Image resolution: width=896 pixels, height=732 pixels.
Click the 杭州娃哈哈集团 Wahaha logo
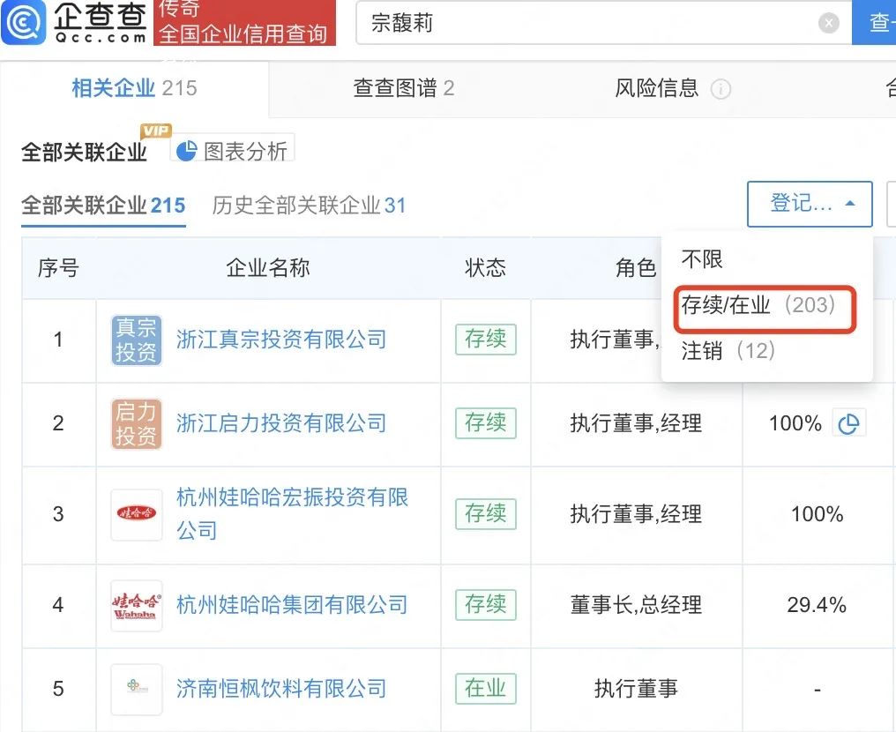[136, 605]
